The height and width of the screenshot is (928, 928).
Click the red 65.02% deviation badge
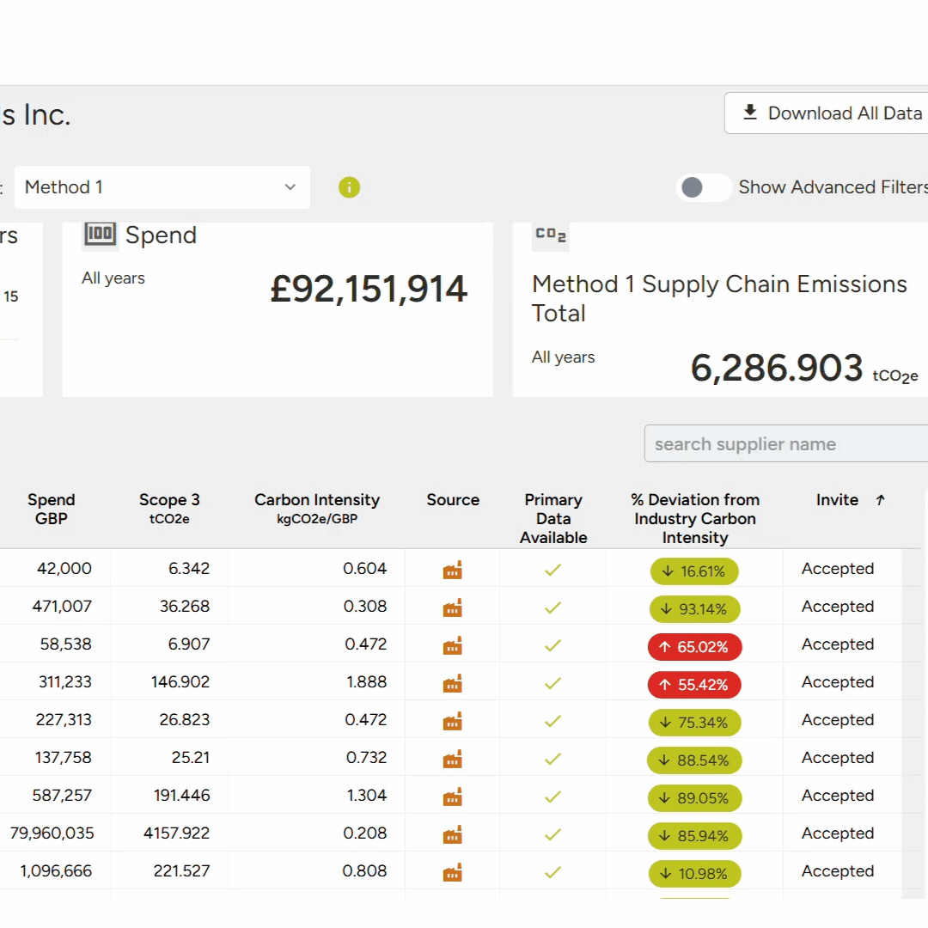point(694,647)
